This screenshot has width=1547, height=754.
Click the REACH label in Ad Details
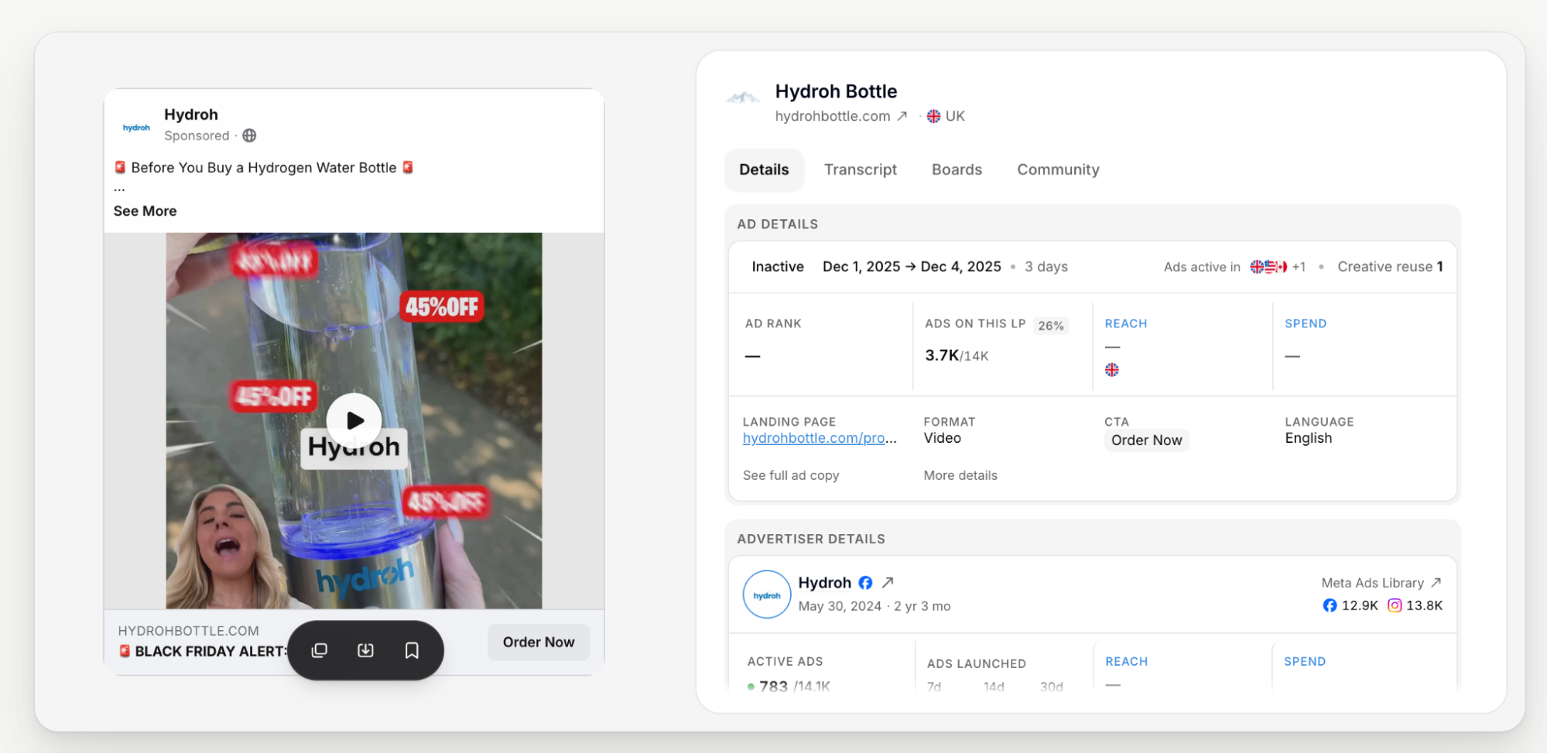pyautogui.click(x=1126, y=324)
